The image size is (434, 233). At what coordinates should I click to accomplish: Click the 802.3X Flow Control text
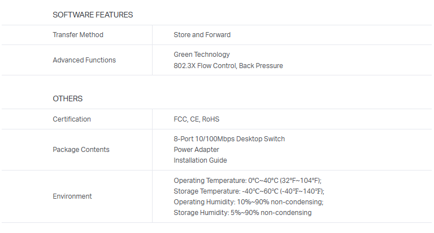coord(205,66)
